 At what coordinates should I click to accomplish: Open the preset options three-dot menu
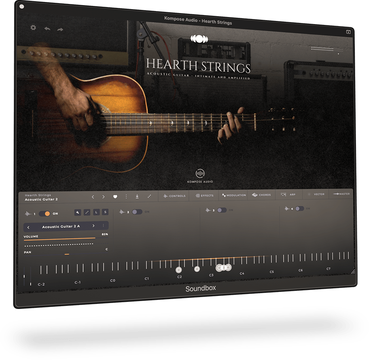126,196
